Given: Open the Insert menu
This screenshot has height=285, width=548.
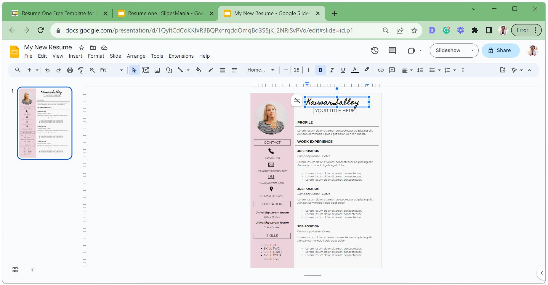Looking at the screenshot, I should (76, 56).
